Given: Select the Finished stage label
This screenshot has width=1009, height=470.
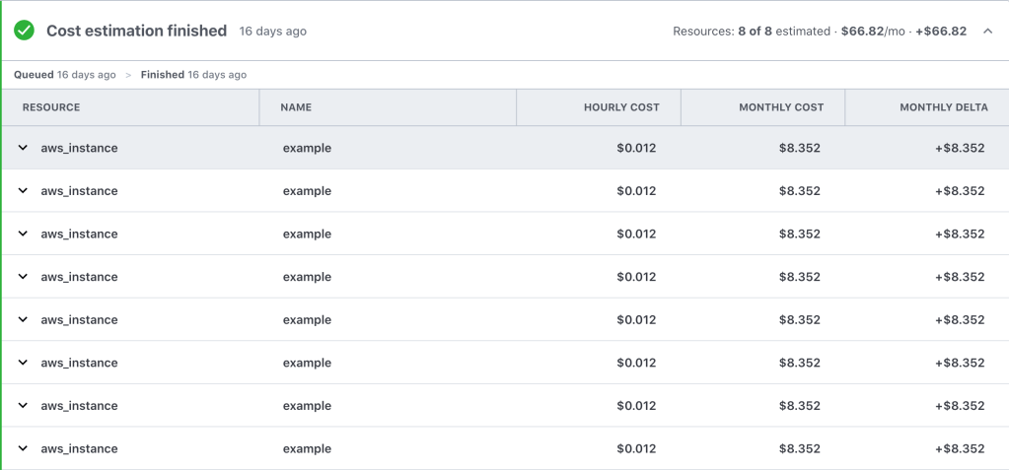Looking at the screenshot, I should coord(163,75).
